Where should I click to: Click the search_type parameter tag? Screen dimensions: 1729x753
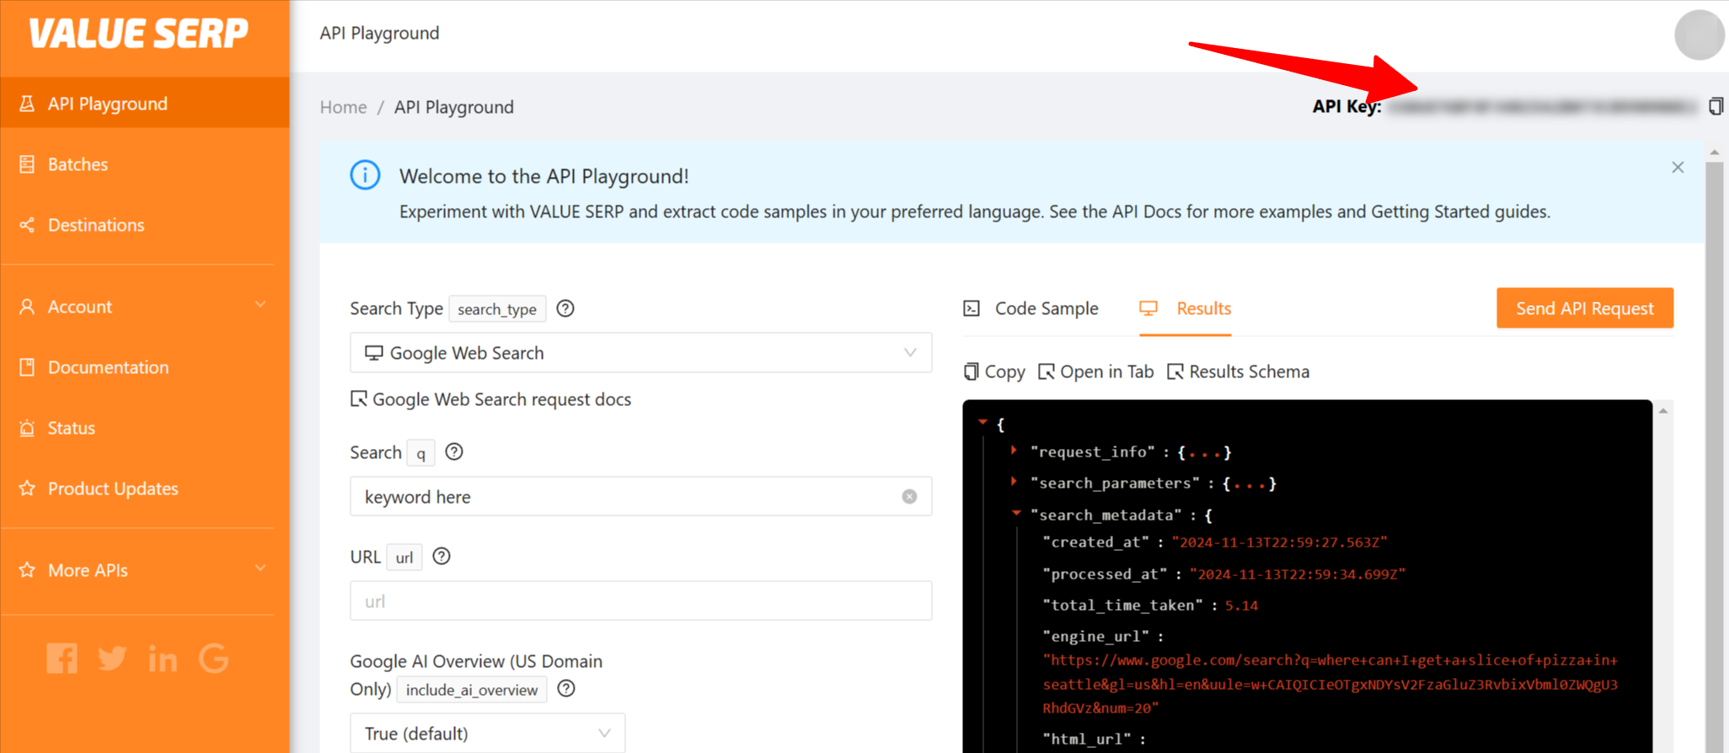pyautogui.click(x=497, y=309)
